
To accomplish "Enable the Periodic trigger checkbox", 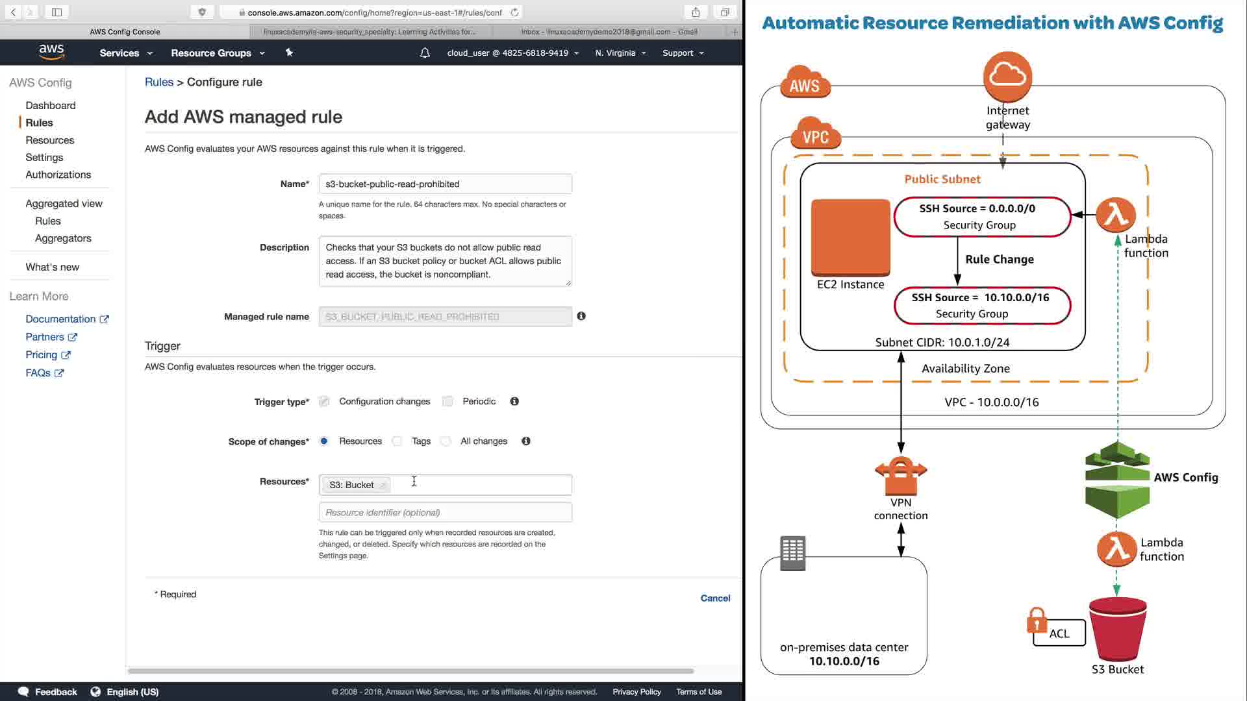I will (x=447, y=401).
